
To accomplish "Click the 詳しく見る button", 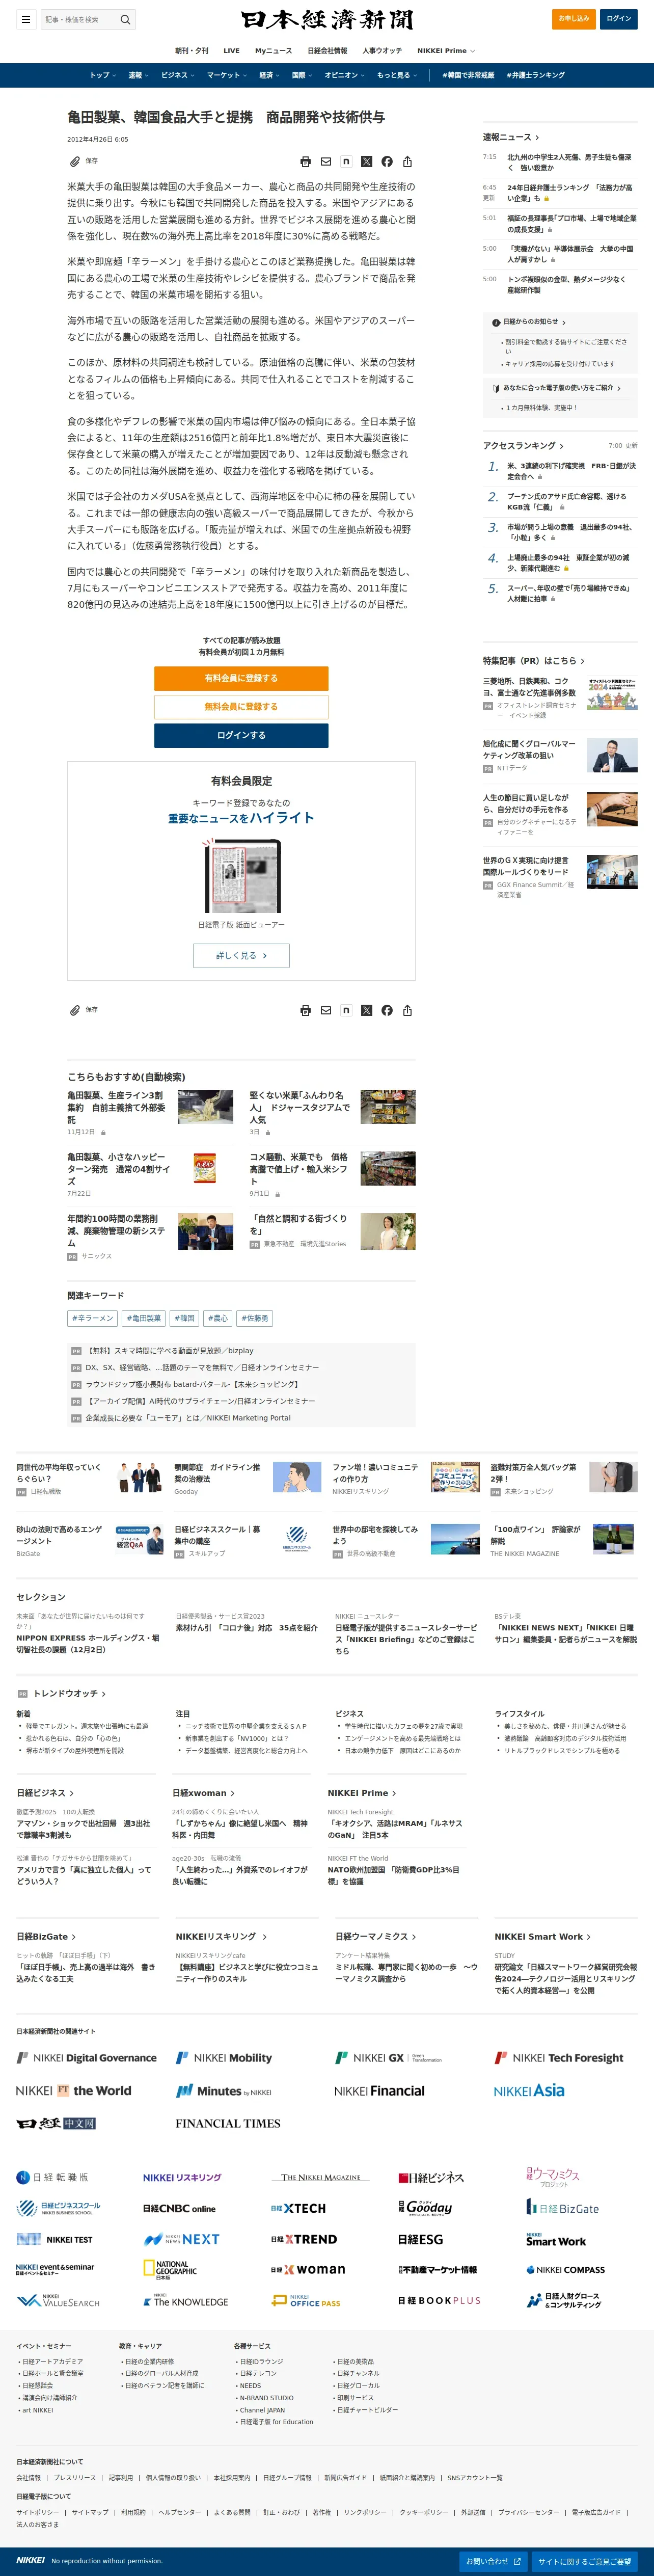I will (241, 955).
